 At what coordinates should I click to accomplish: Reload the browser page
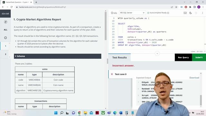12,7
